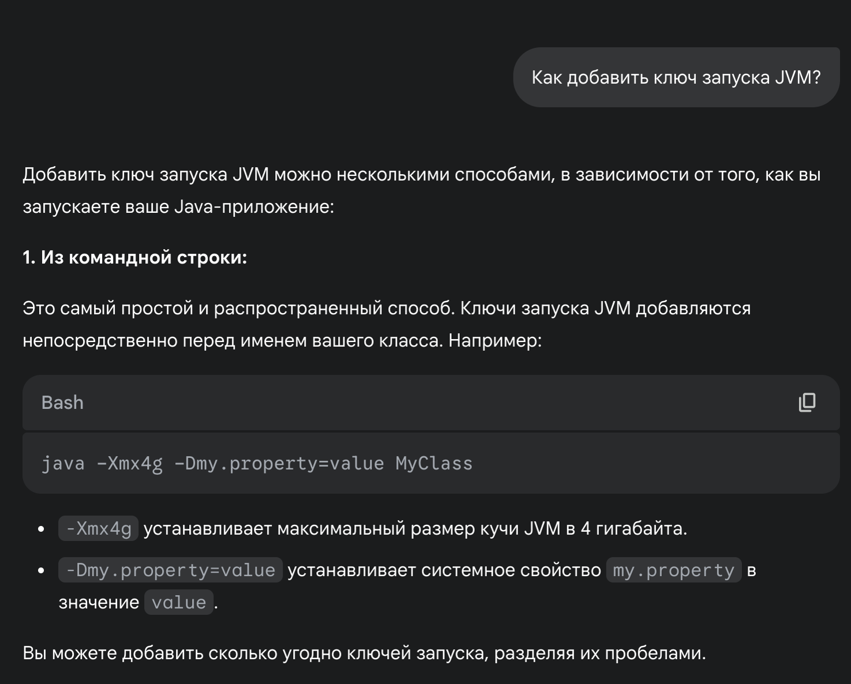Click -Xmx4g inside the code block
This screenshot has width=851, height=684.
[129, 463]
